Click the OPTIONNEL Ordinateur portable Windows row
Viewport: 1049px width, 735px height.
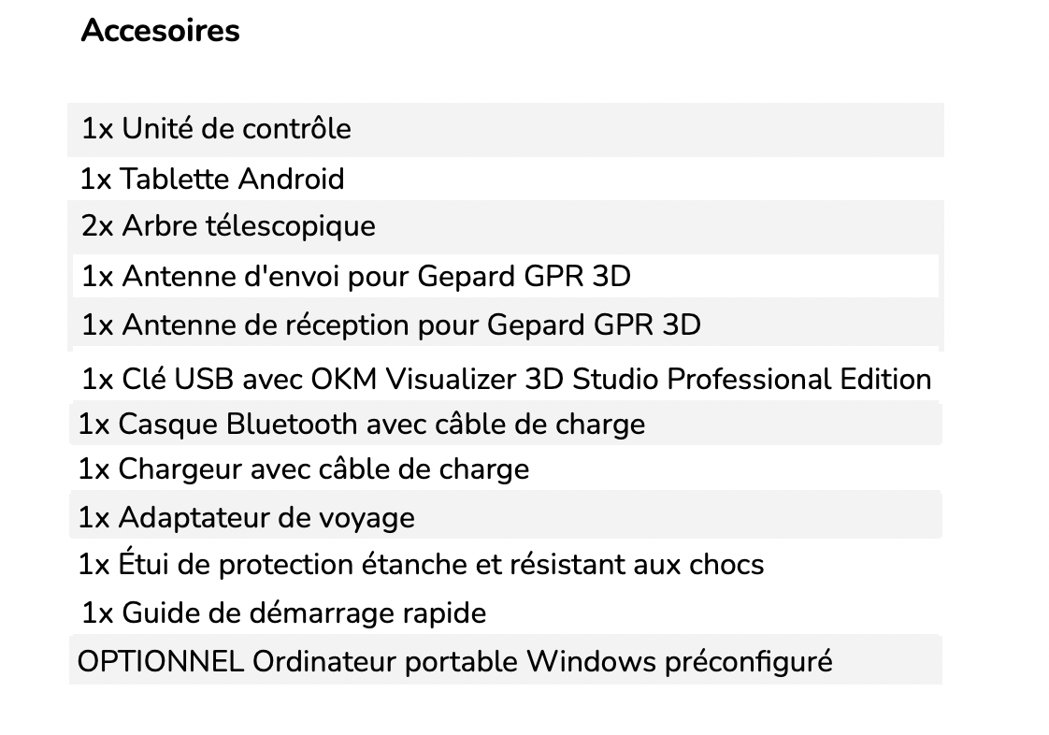point(506,661)
